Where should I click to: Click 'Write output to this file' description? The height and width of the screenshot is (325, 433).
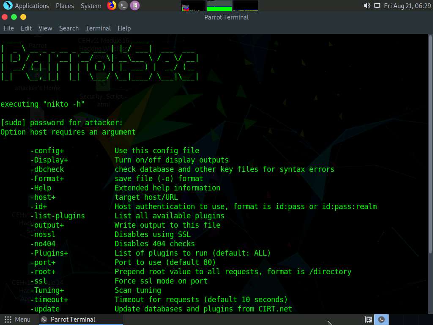pyautogui.click(x=167, y=225)
